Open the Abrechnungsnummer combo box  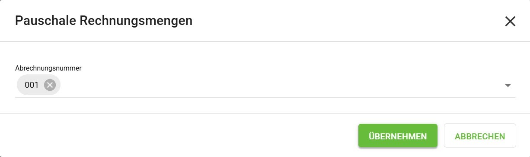(265, 85)
